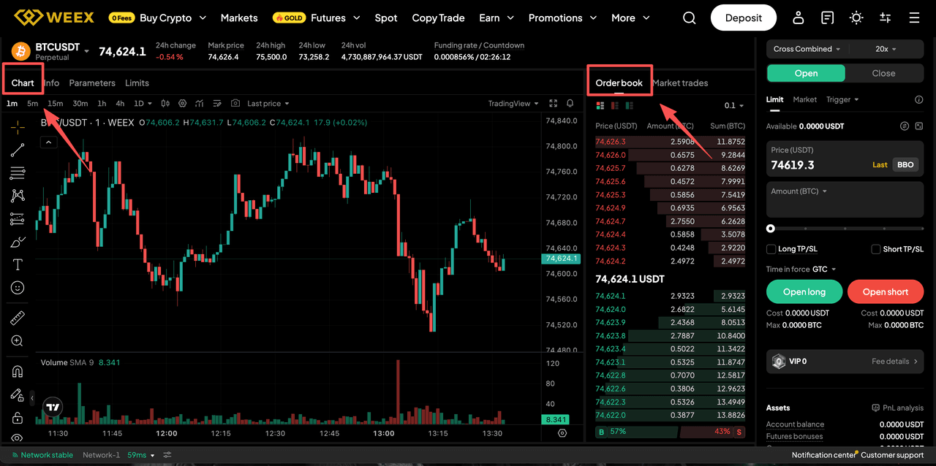Select the text annotation tool
The height and width of the screenshot is (466, 936).
pyautogui.click(x=18, y=264)
